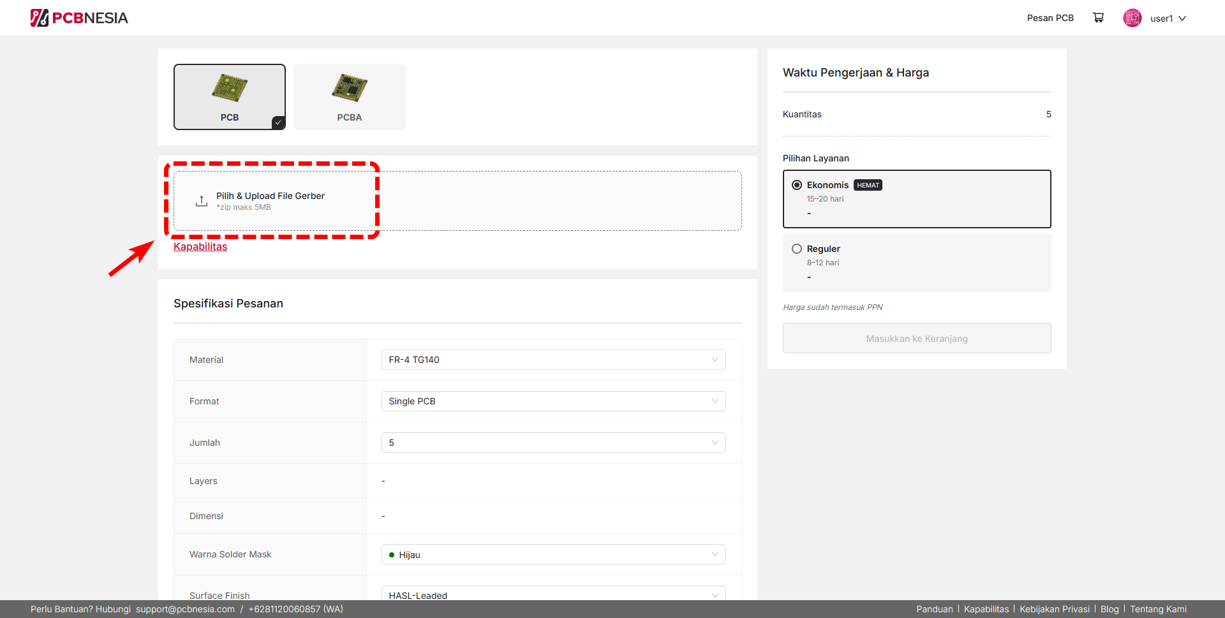
Task: Click the Pilihan Layanan label
Action: 816,158
